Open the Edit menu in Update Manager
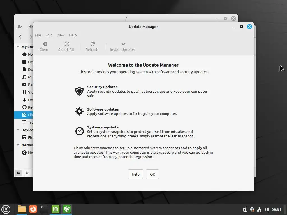This screenshot has width=287, height=215. (x=49, y=35)
